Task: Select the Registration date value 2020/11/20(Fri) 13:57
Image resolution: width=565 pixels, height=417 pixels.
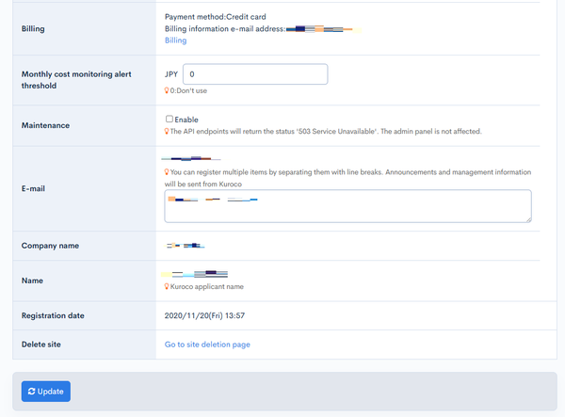Action: [204, 315]
